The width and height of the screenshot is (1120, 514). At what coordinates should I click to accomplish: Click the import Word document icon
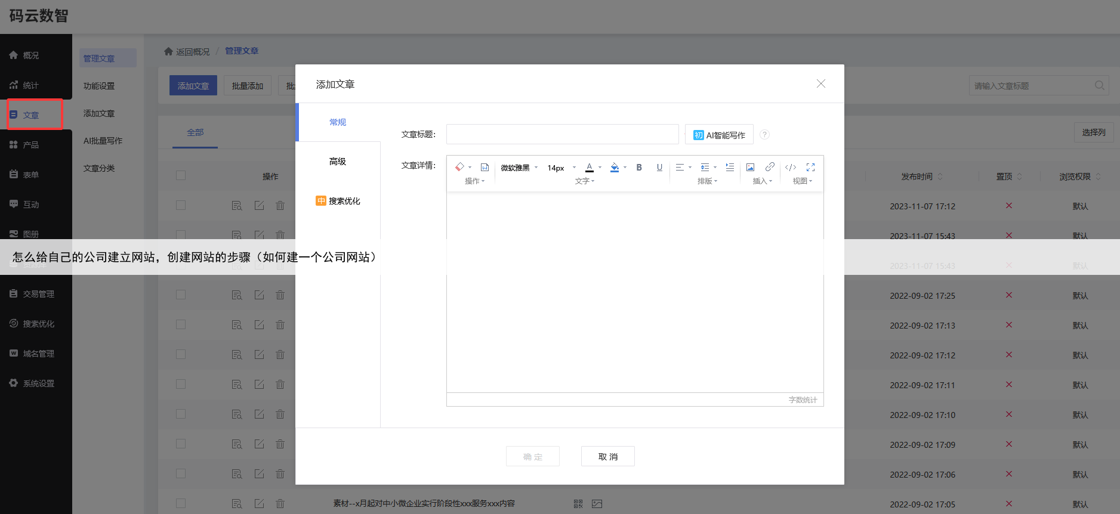pos(485,168)
